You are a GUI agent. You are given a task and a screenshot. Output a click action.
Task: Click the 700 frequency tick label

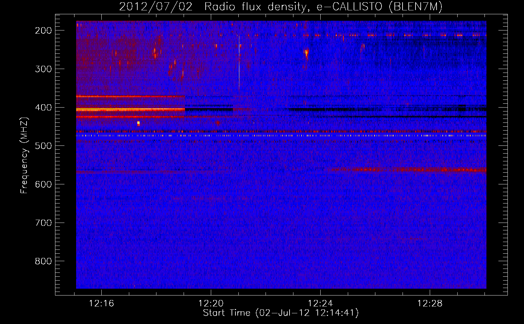tap(43, 223)
